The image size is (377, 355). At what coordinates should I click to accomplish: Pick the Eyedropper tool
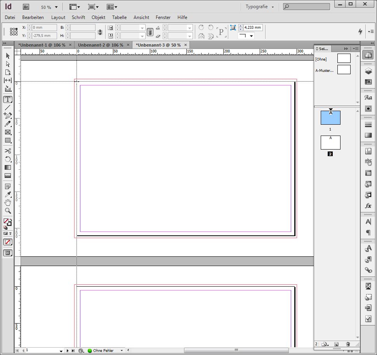tap(7, 195)
